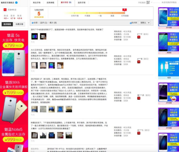
Task: Click third reviewer's red level badge
Action: pyautogui.click(x=139, y=98)
